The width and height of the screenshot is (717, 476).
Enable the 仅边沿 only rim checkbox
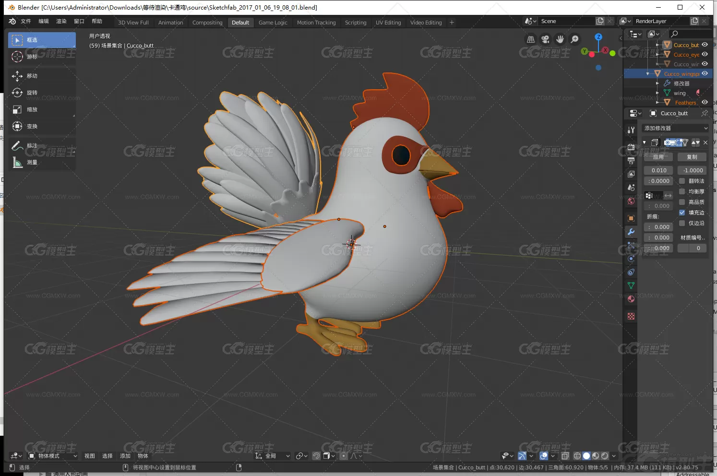pyautogui.click(x=682, y=223)
